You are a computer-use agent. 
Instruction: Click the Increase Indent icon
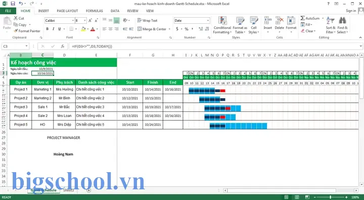(x=131, y=29)
